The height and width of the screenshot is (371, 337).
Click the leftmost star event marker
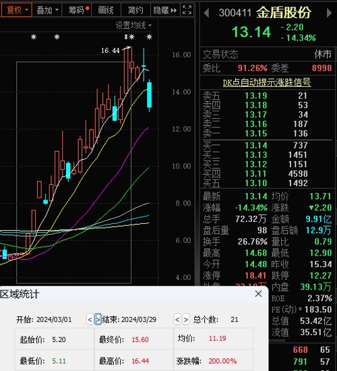[34, 37]
